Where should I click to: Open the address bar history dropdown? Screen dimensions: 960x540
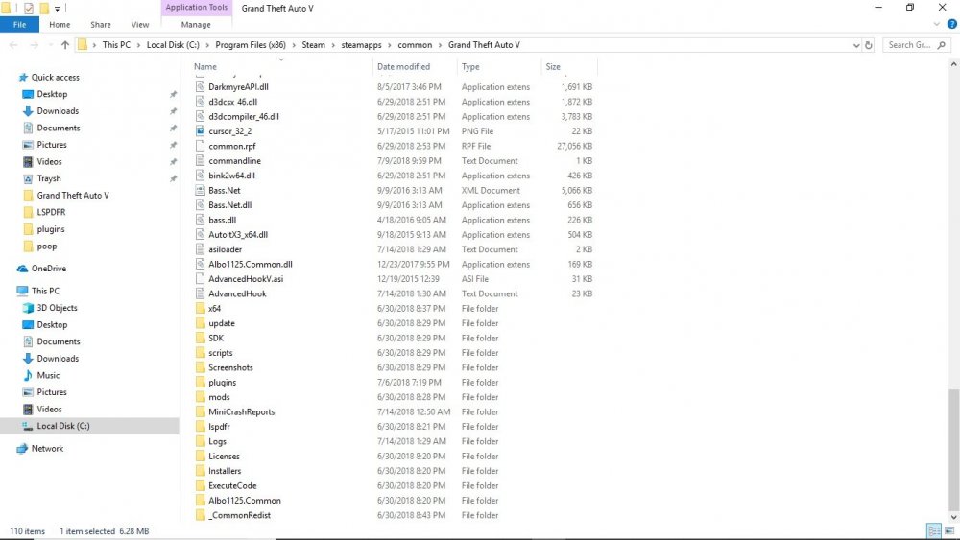[x=856, y=45]
